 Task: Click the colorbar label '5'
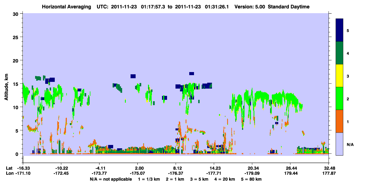(348, 30)
